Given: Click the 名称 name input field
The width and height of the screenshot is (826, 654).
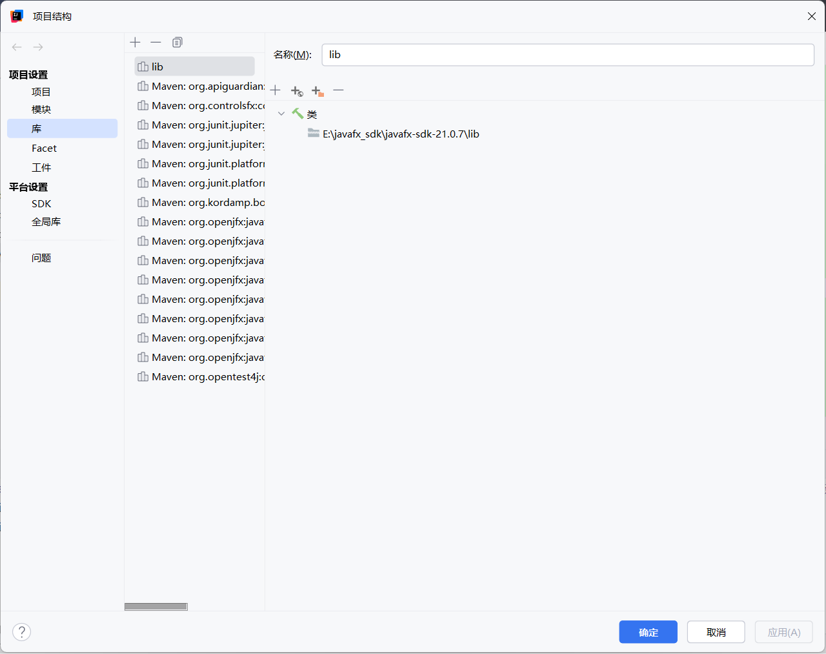Looking at the screenshot, I should tap(568, 55).
